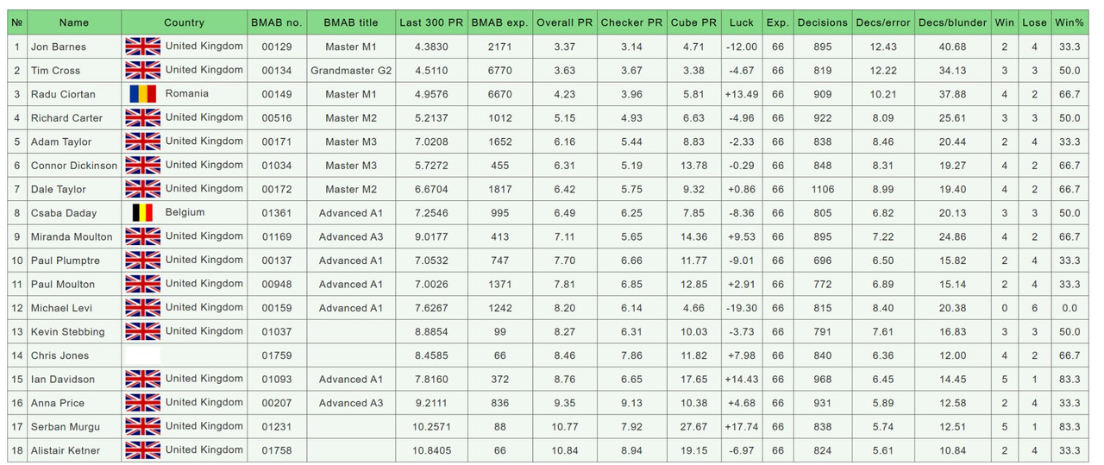The image size is (1104, 465).
Task: Sort by Overall PR column header
Action: [564, 22]
